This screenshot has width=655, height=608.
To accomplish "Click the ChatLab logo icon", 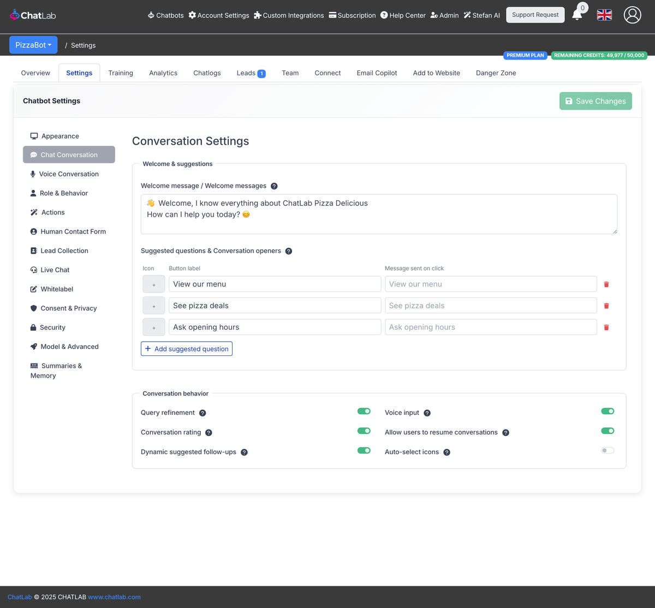I will click(14, 15).
